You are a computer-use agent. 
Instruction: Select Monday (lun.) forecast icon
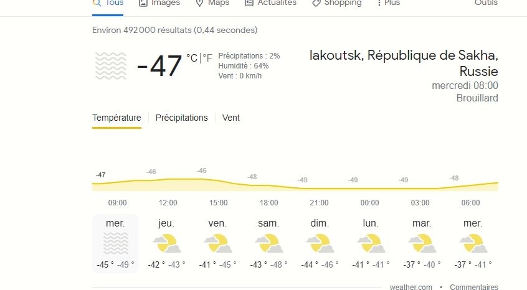(x=371, y=244)
